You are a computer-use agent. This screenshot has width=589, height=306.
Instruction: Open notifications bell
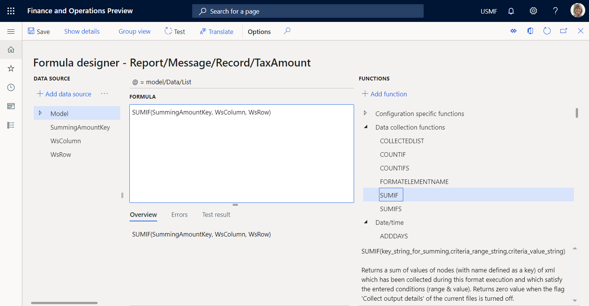[511, 11]
